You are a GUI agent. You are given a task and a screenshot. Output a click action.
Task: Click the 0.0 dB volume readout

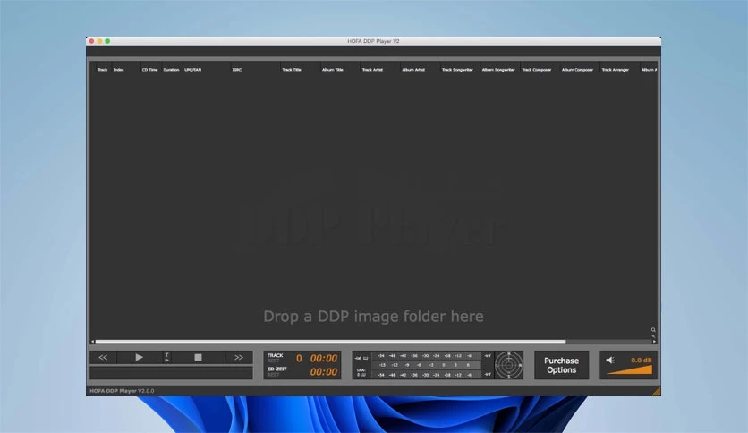642,360
